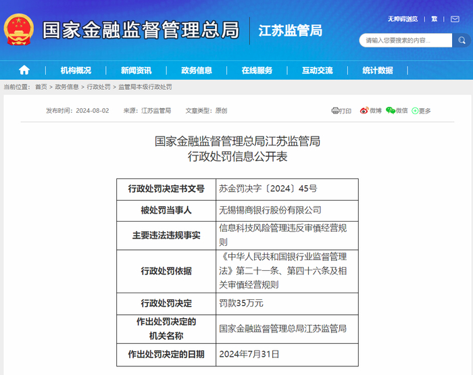Viewport: 473px width, 375px height.
Task: Open 机构概况 menu
Action: pos(76,70)
